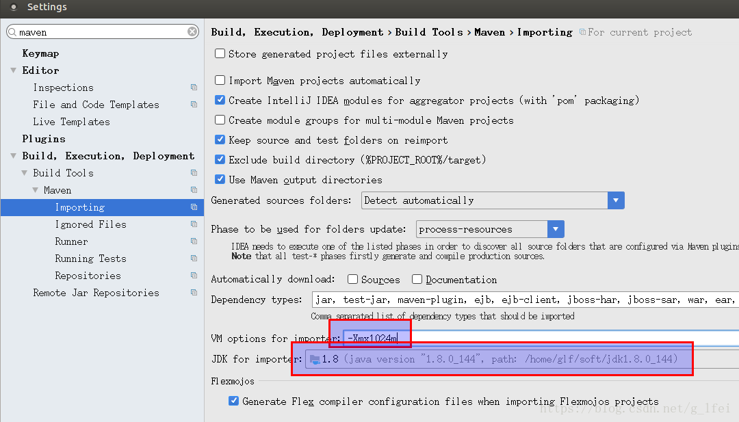Focus the settings search field
The width and height of the screenshot is (739, 422).
pos(102,32)
